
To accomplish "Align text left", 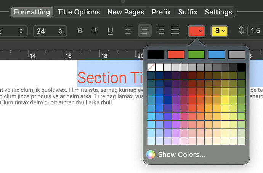I will [130, 31].
